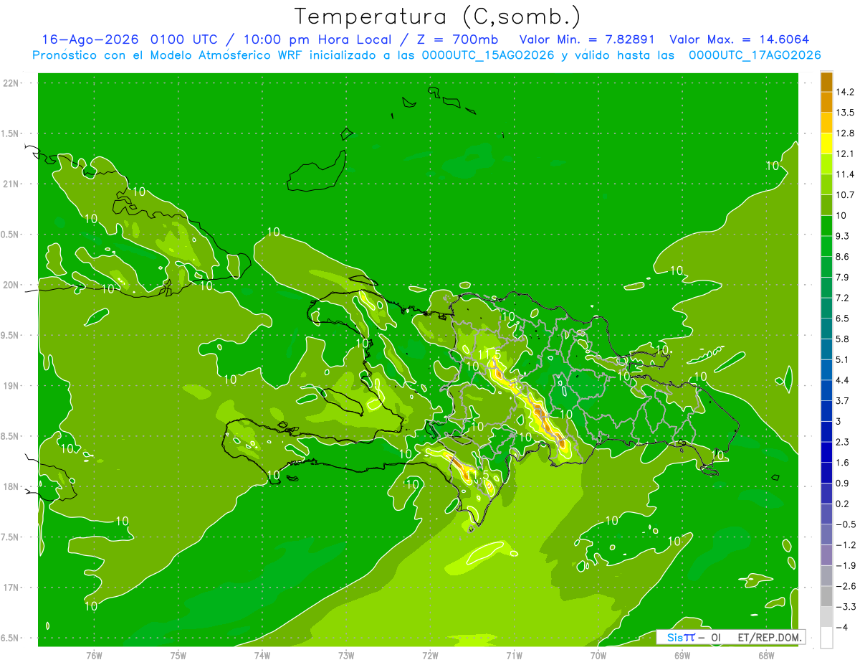Pick the yellow swatch between 12.1 and 12.8

826,143
